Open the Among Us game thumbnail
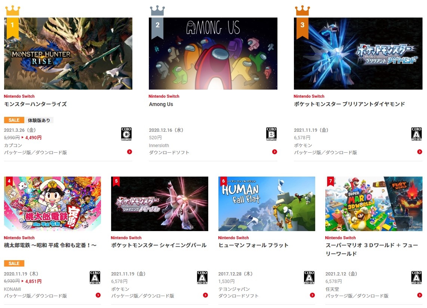 [x=213, y=53]
